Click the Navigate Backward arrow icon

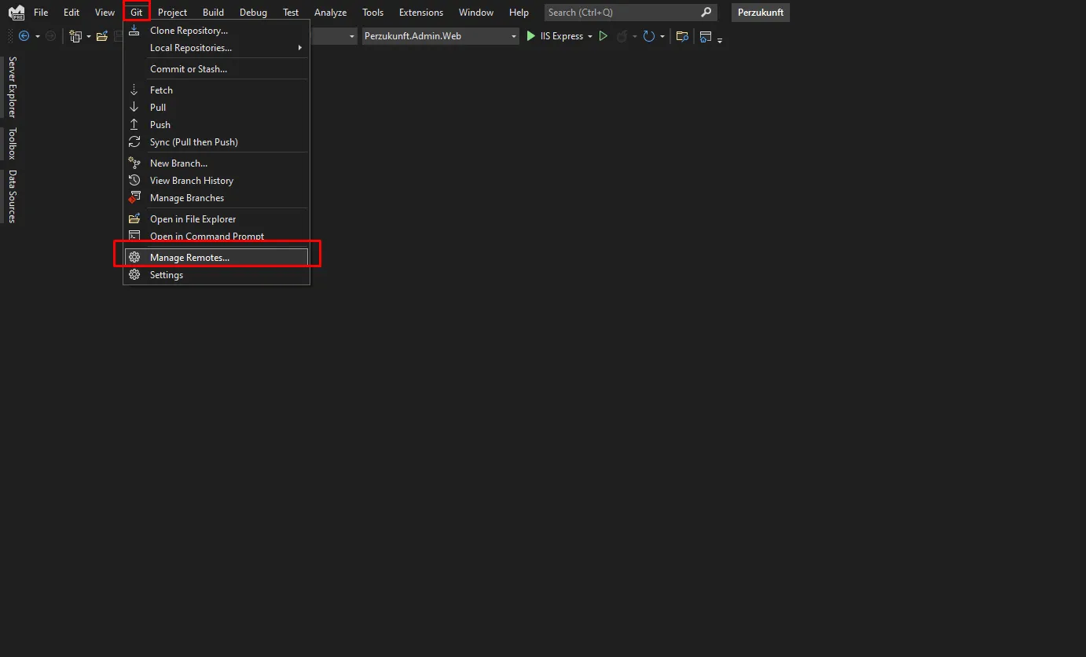24,36
